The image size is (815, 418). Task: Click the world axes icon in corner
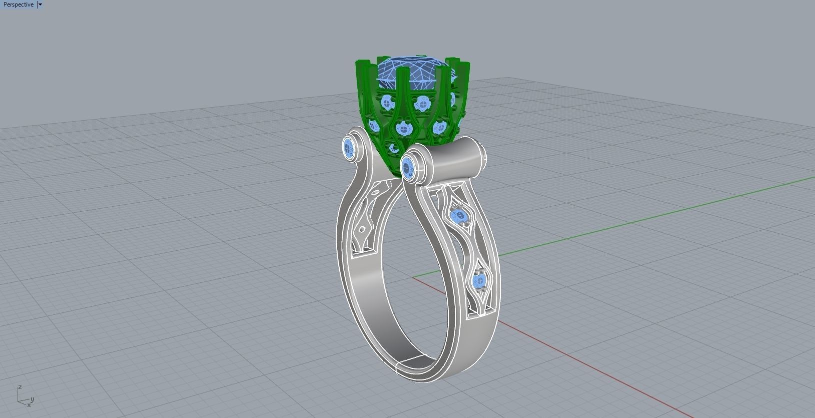click(x=25, y=396)
